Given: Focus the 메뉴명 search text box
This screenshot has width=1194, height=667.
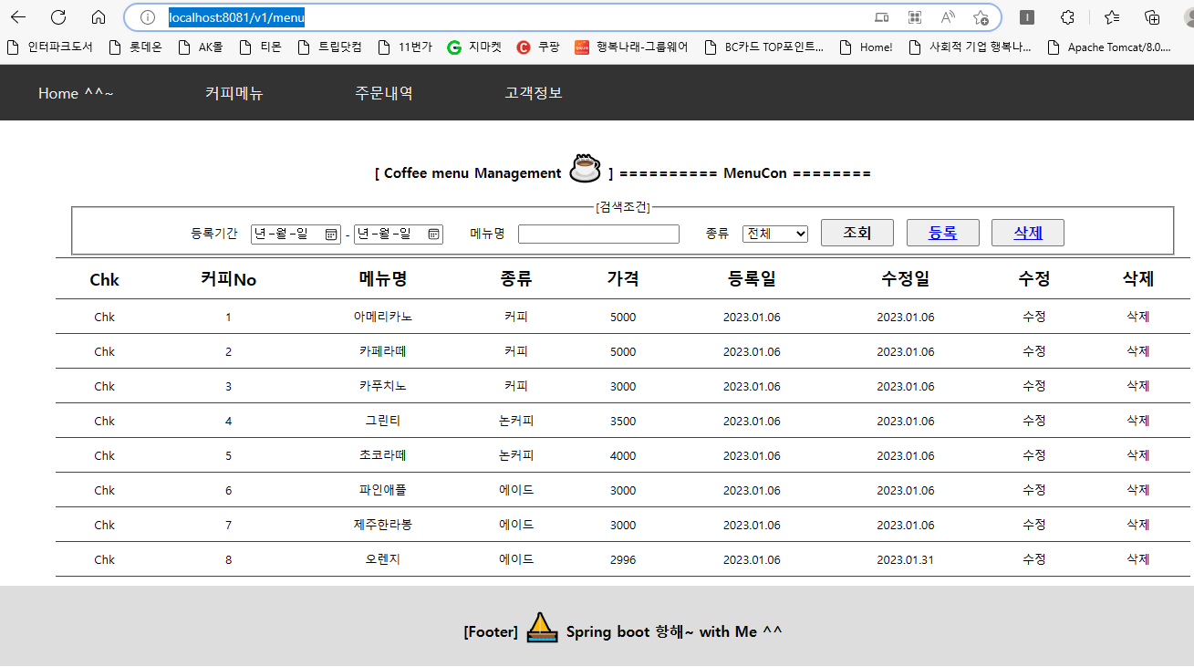Looking at the screenshot, I should [598, 234].
